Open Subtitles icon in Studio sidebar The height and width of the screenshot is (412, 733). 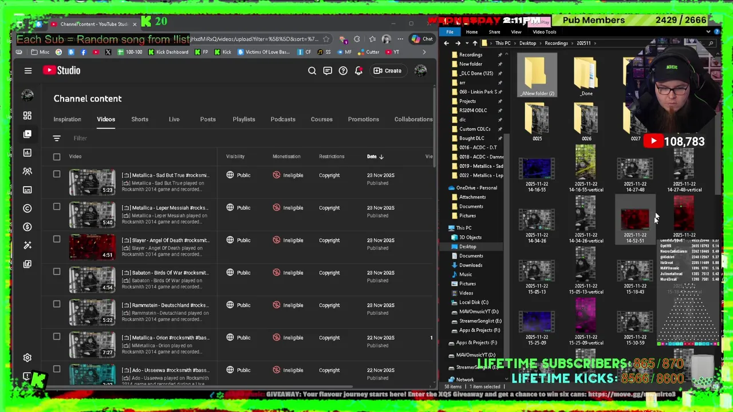pos(27,189)
